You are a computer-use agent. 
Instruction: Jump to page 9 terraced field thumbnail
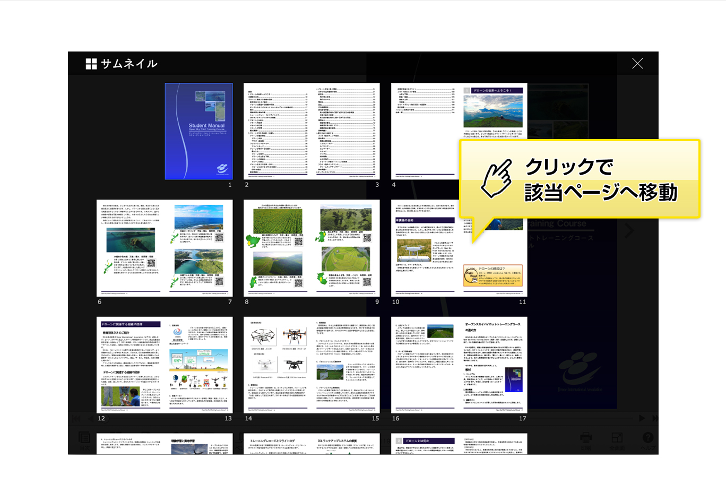[x=346, y=248]
